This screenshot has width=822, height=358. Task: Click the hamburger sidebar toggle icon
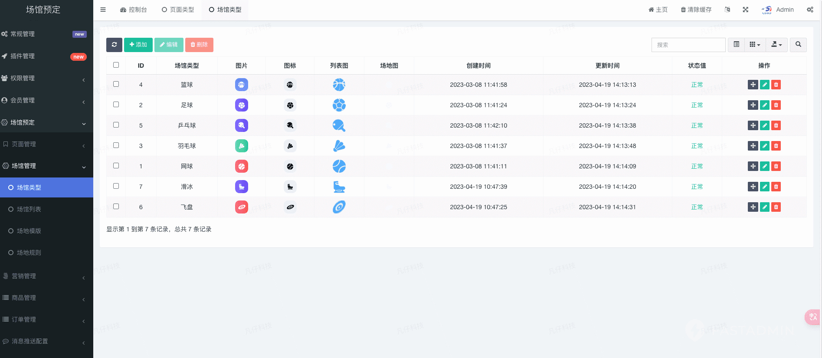pos(103,10)
